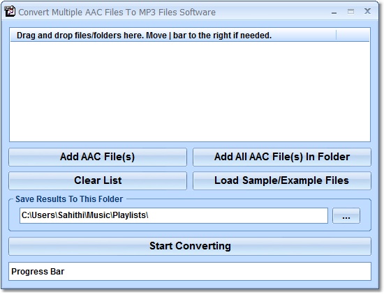Click Add AAC File(s) button
This screenshot has height=294, width=384.
(x=98, y=157)
